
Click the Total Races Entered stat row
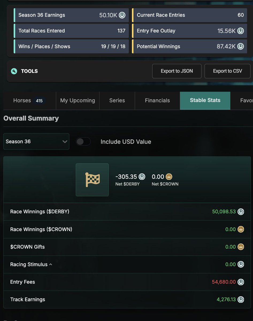71,31
